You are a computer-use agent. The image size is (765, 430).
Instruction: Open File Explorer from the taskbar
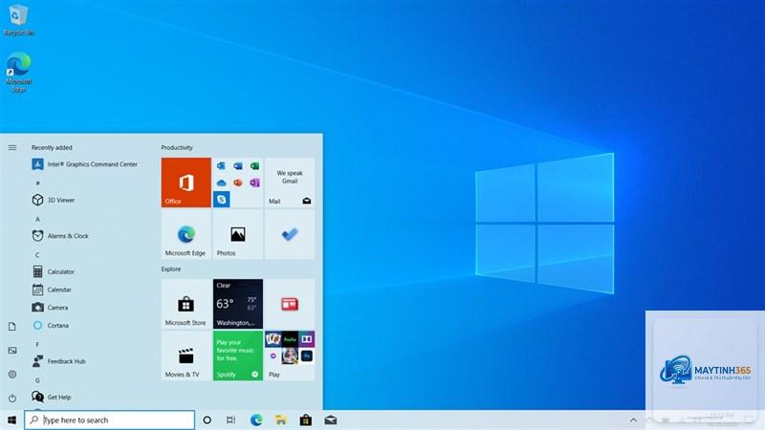(x=281, y=419)
